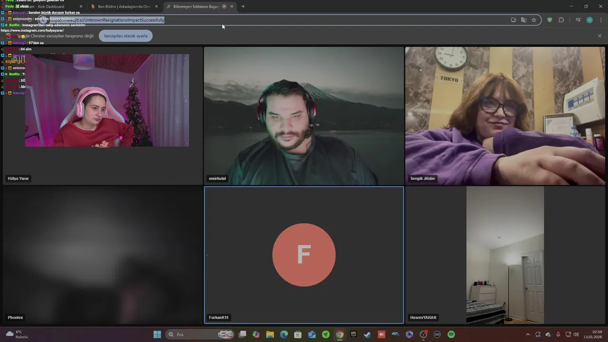
Task: Open File Explorer from the taskbar
Action: [270, 334]
